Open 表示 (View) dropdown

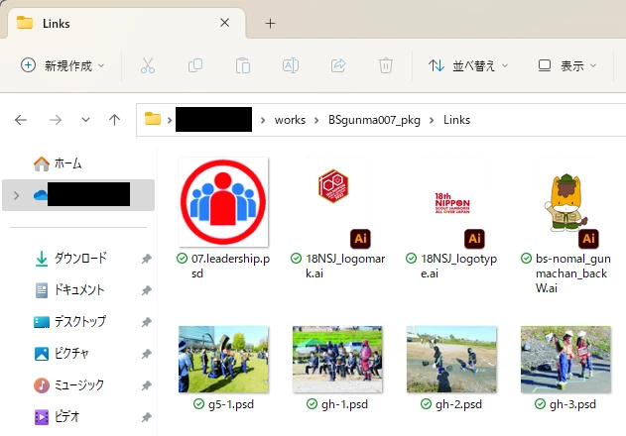566,65
